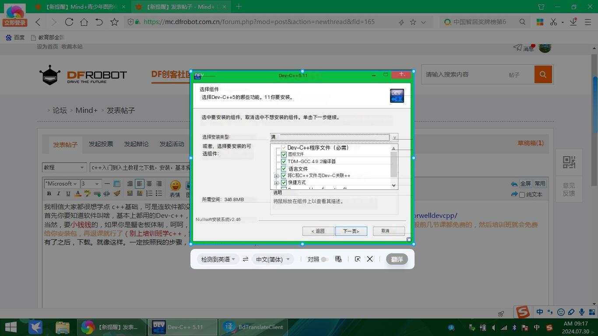Select right align in editor toolbar
Screen dimensions: 598x336
(x=159, y=184)
